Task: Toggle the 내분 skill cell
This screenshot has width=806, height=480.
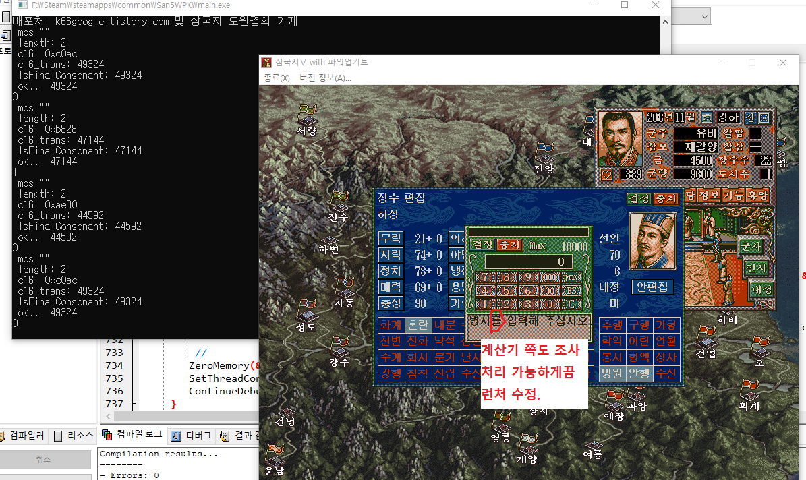Action: (444, 325)
